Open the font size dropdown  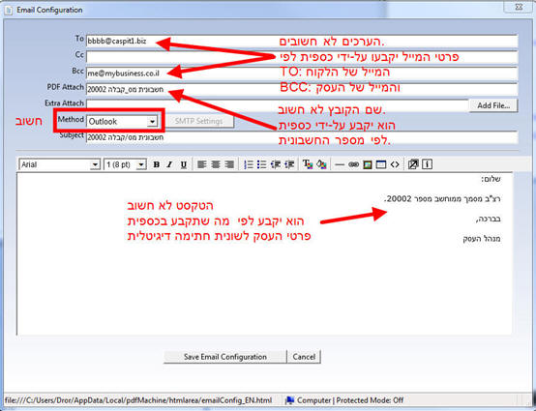[x=125, y=164]
